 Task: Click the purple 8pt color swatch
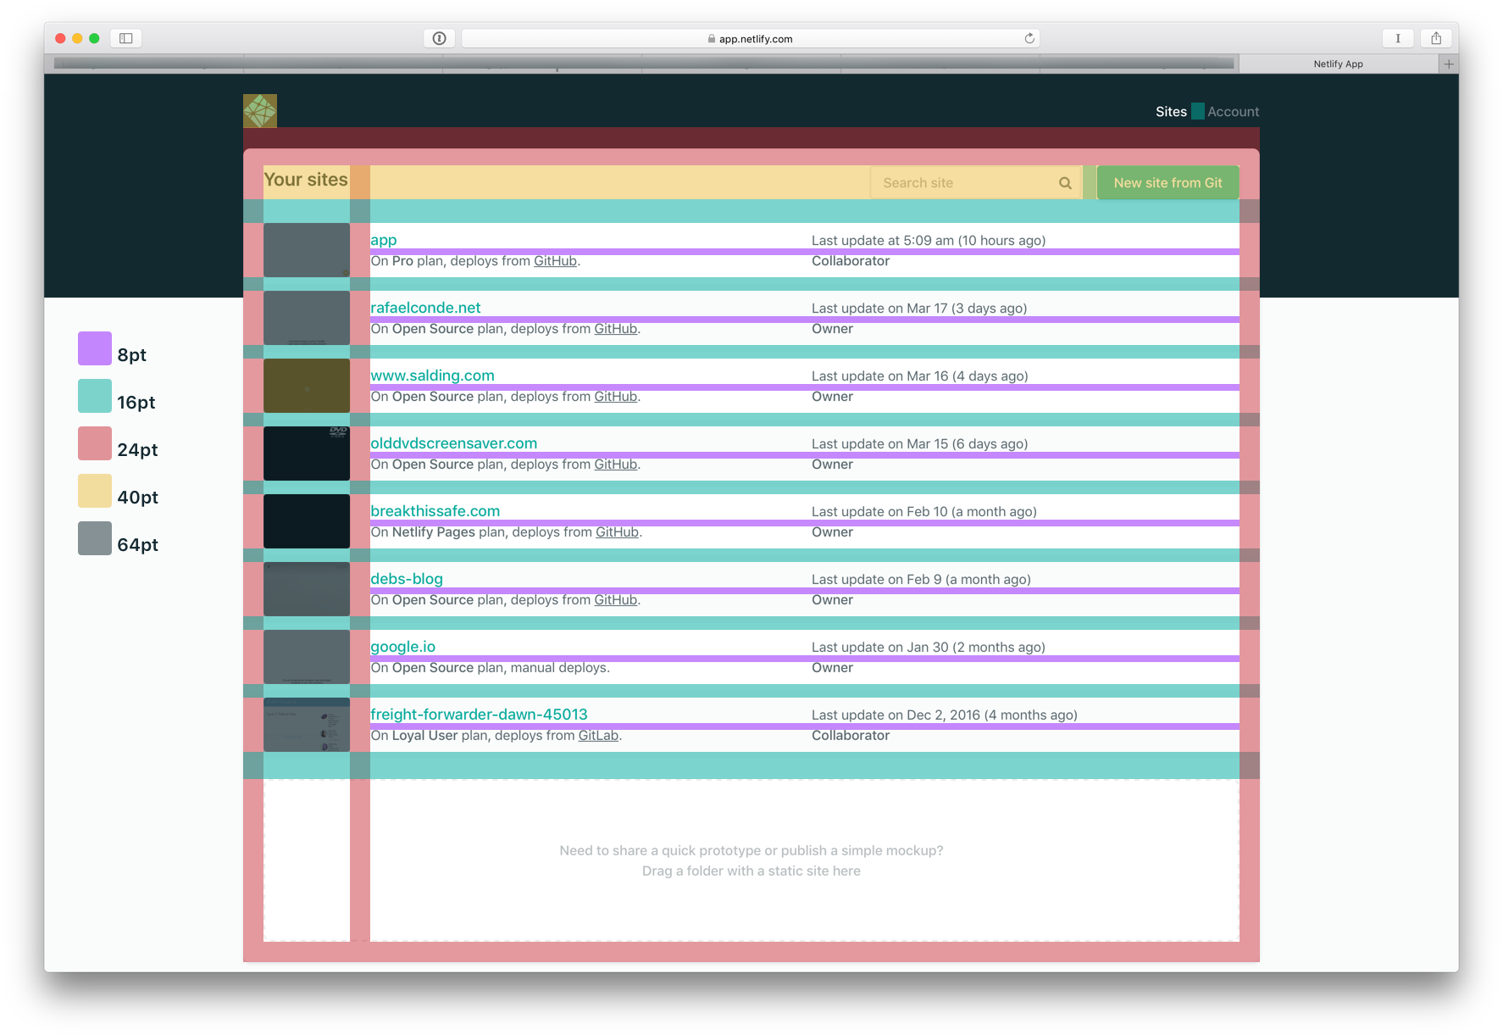coord(93,348)
